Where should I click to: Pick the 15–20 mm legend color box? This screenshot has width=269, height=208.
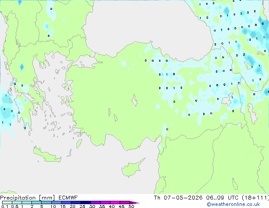[66, 202]
